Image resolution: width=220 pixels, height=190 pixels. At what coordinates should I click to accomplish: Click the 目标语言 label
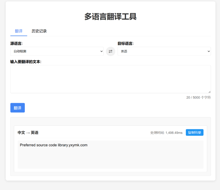(126, 44)
